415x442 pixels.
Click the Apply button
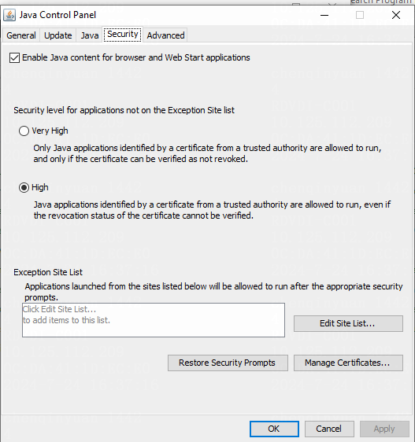384,429
